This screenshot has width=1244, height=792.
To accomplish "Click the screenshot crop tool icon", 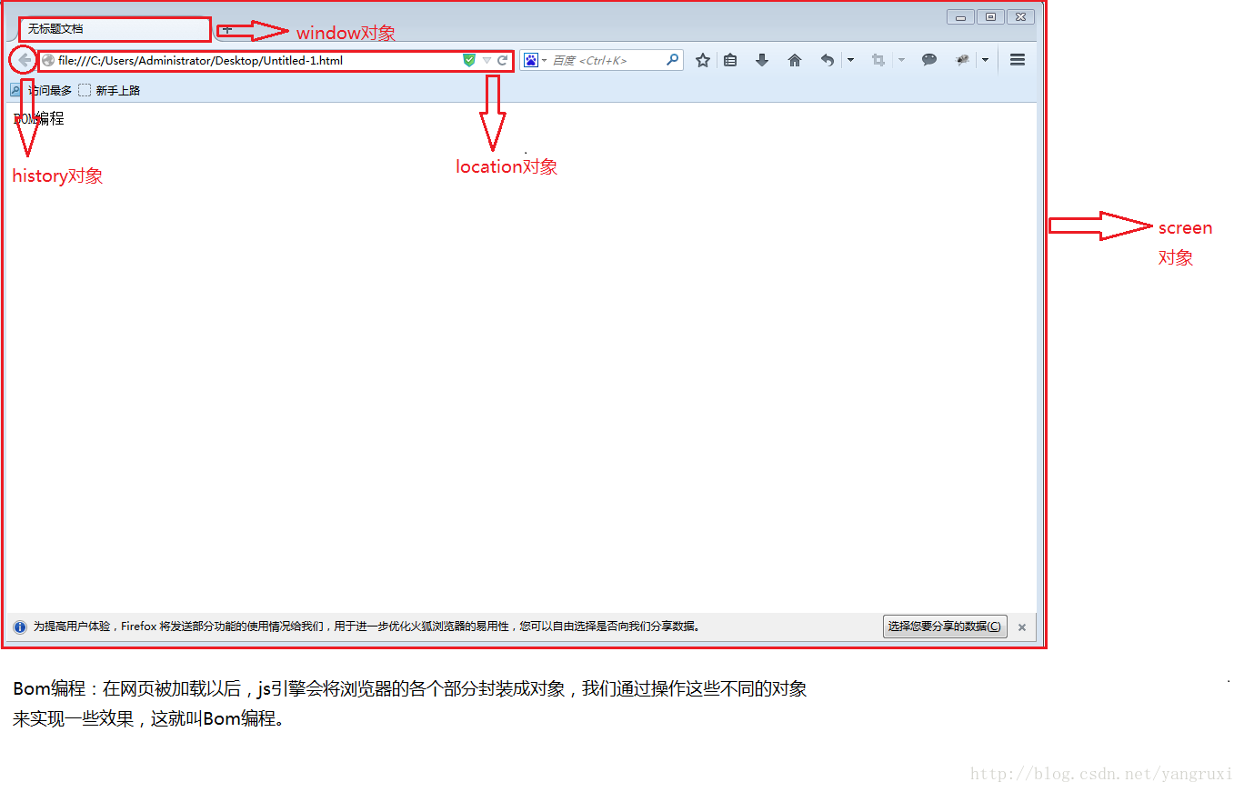I will [878, 60].
